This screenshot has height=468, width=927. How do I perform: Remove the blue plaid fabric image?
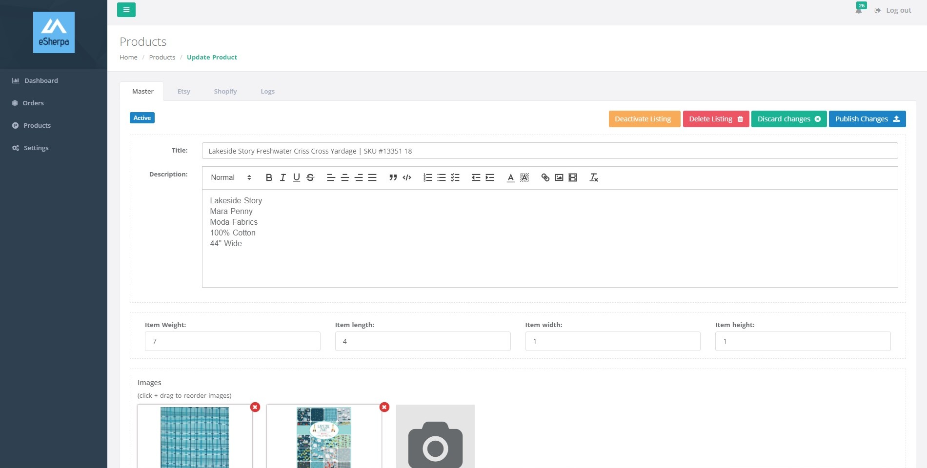coord(255,407)
